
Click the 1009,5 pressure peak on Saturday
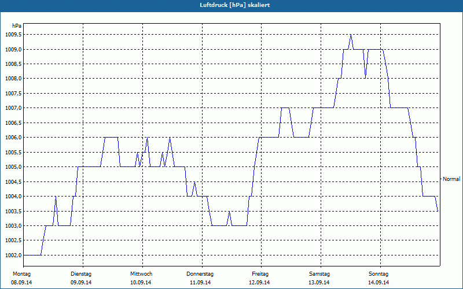click(351, 35)
